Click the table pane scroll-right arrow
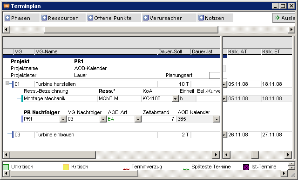This screenshot has width=298, height=180. (216, 155)
